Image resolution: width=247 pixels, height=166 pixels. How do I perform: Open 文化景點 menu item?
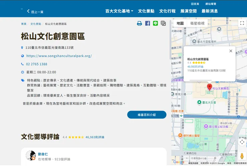tap(146, 11)
